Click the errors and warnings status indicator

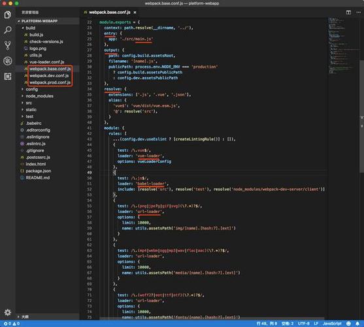(x=12, y=324)
